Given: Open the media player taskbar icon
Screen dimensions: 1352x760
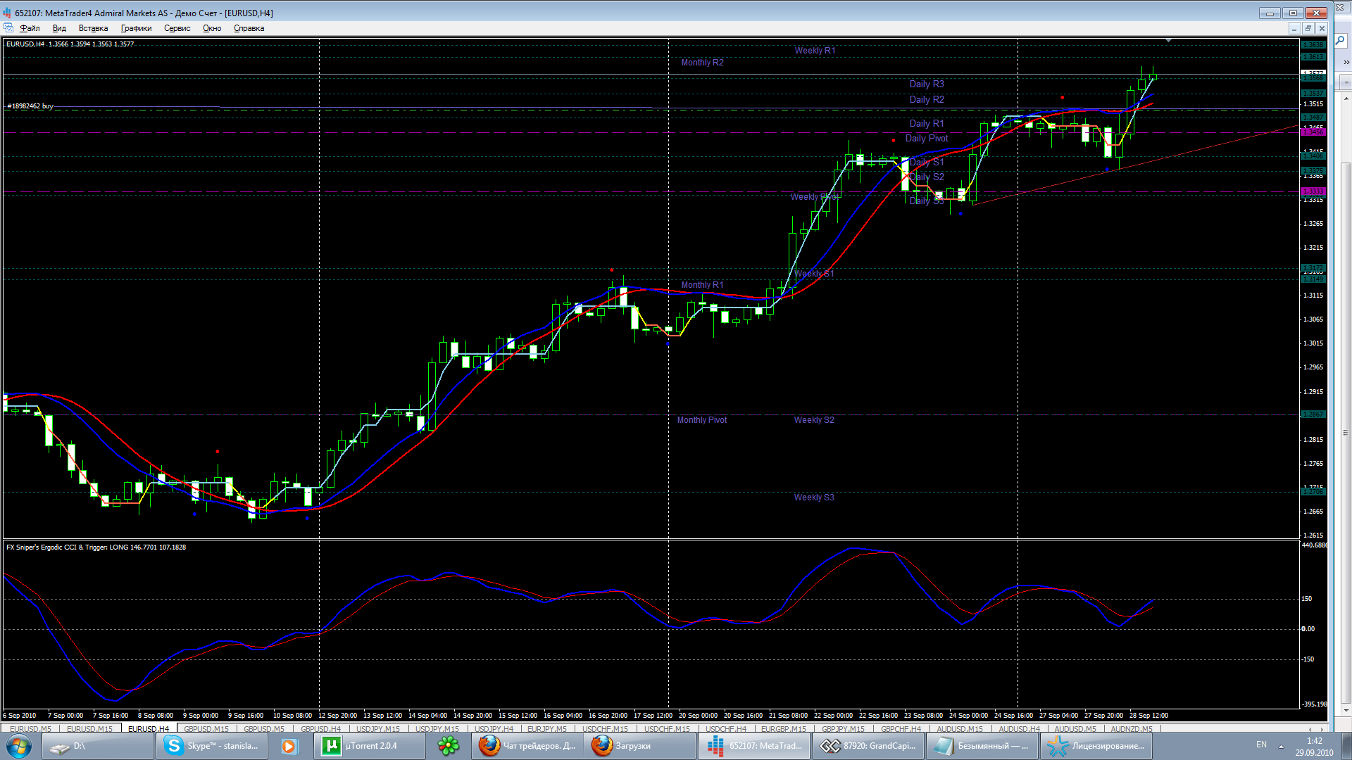Looking at the screenshot, I should [x=289, y=746].
